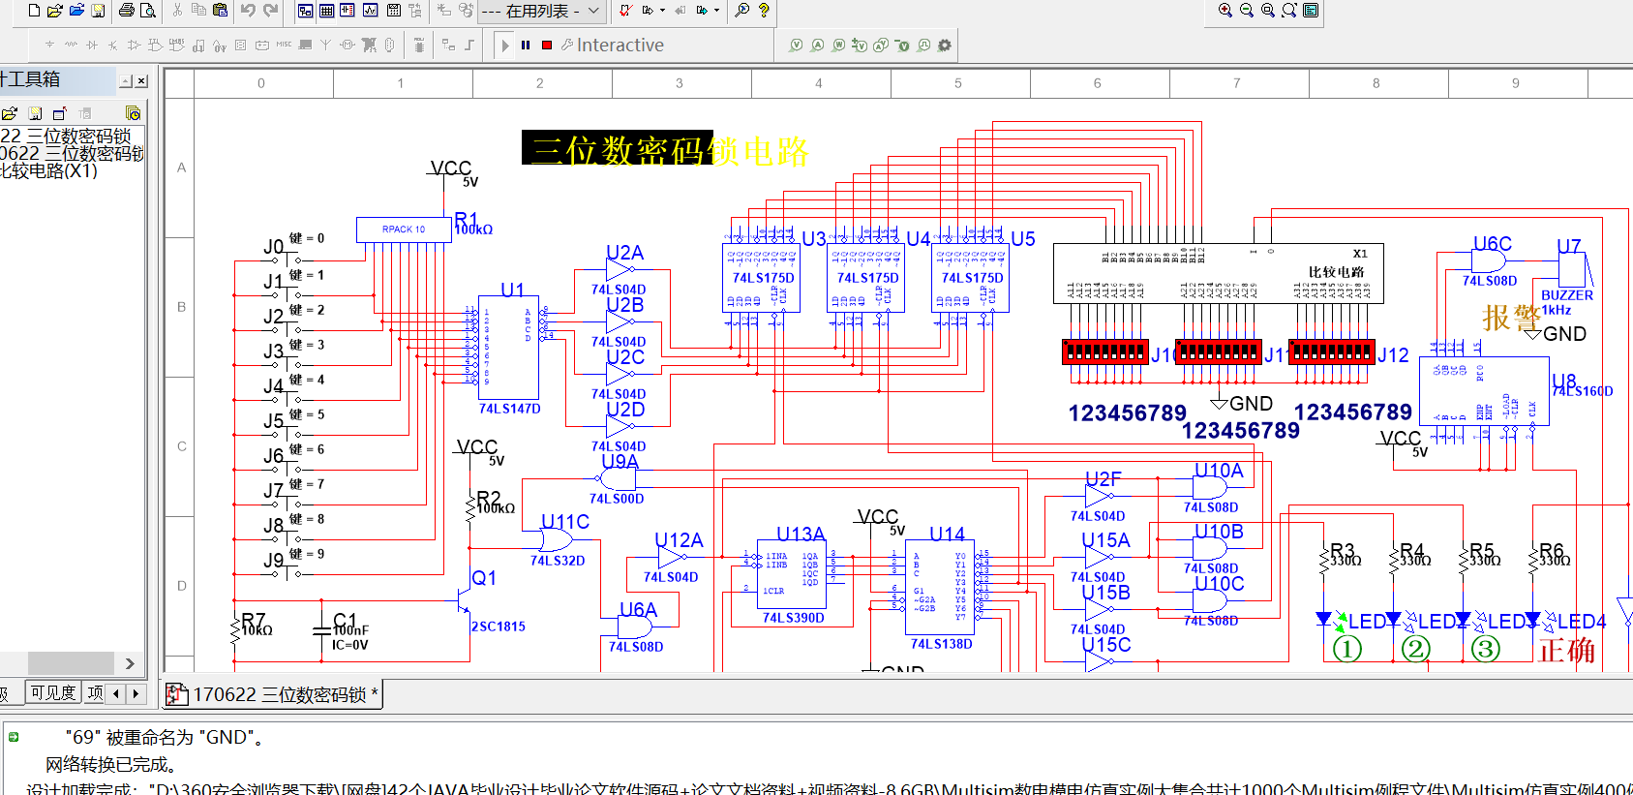The image size is (1633, 795).
Task: Zoom to selected area
Action: (x=1268, y=11)
